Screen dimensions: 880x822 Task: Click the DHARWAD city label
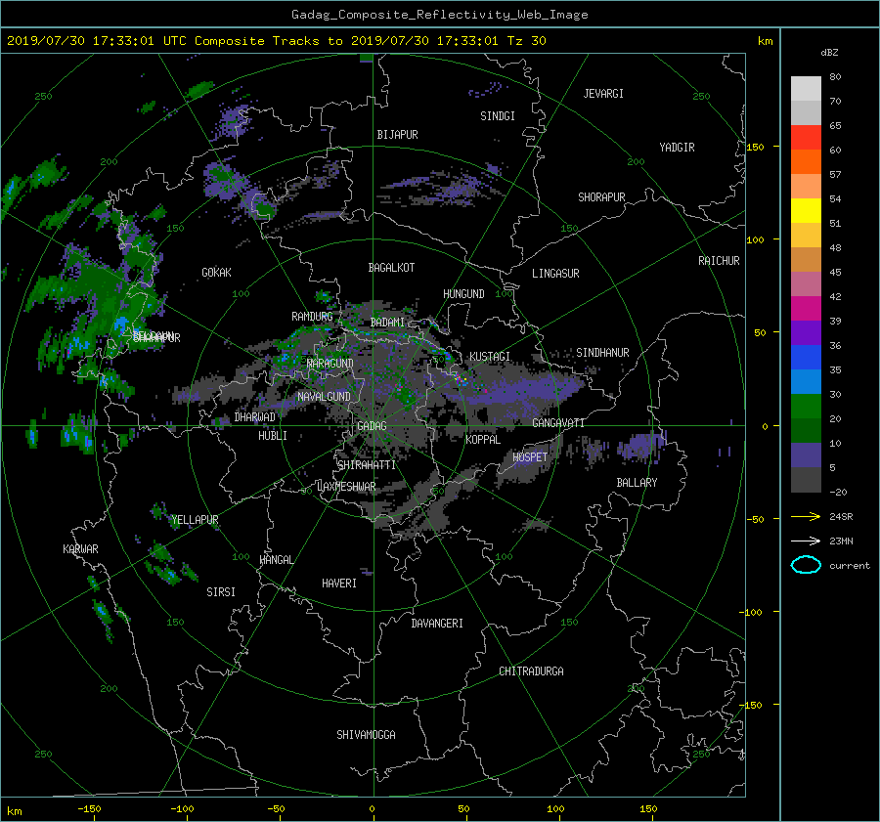[x=255, y=417]
